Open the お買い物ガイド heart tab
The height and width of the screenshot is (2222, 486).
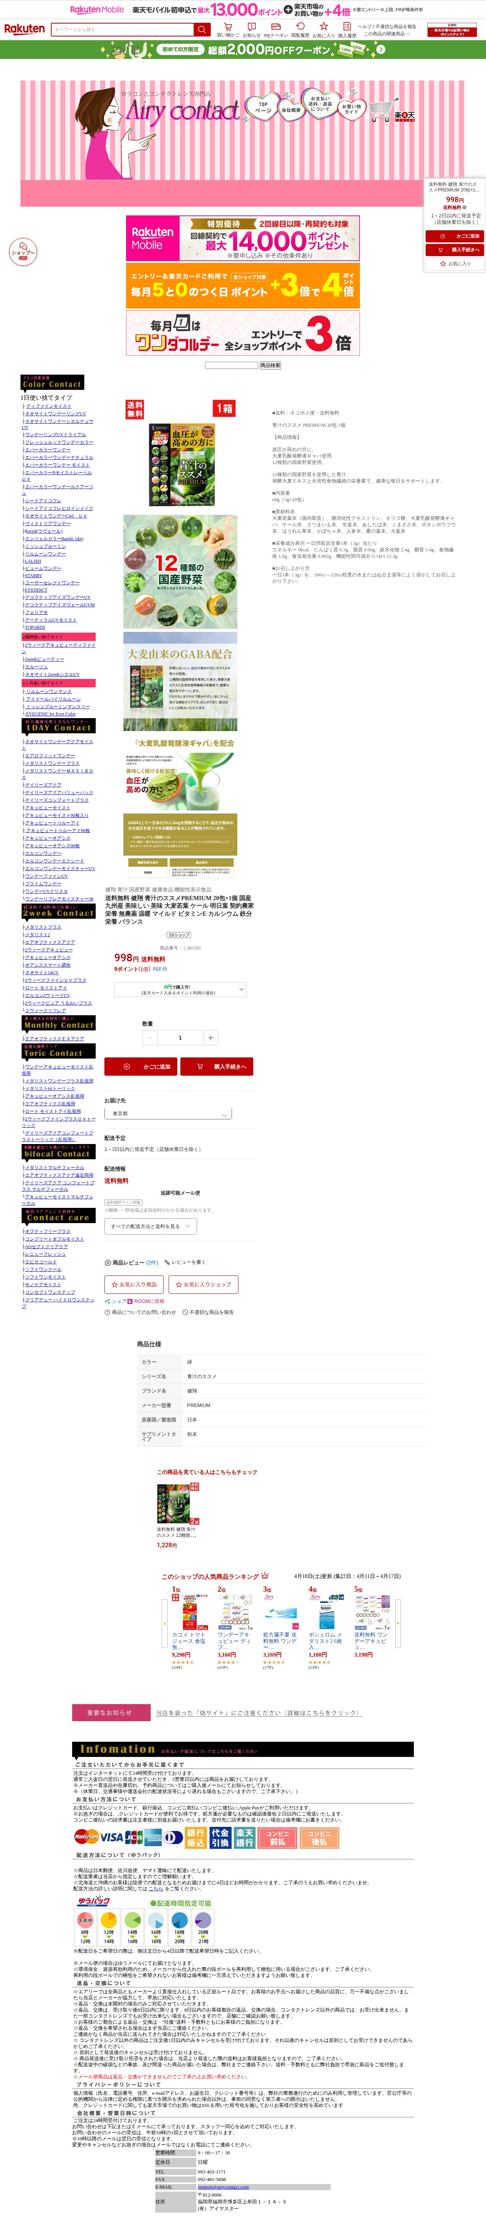[x=352, y=109]
